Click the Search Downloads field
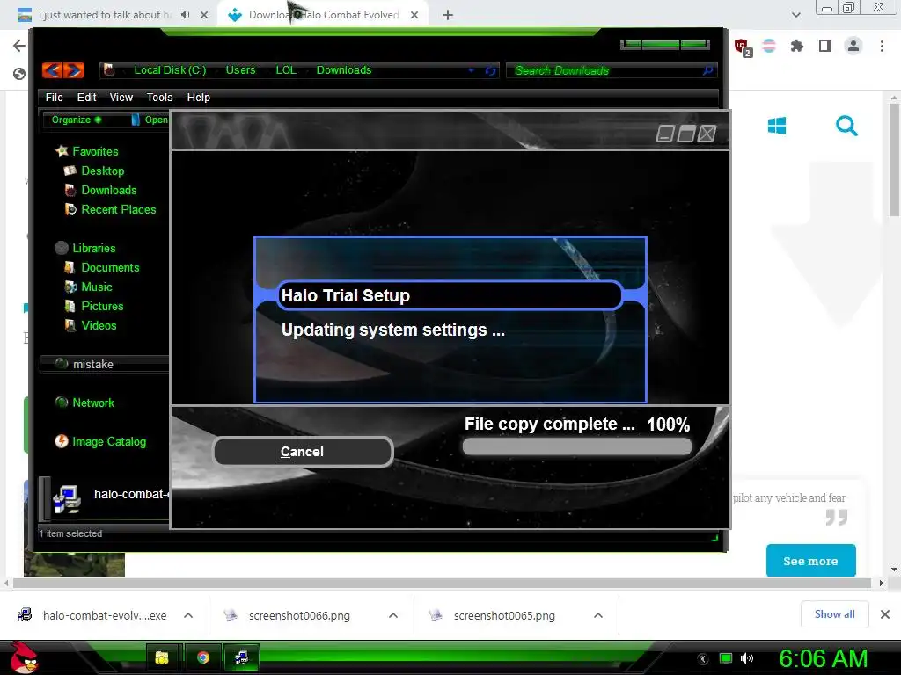The image size is (901, 675). [x=612, y=70]
